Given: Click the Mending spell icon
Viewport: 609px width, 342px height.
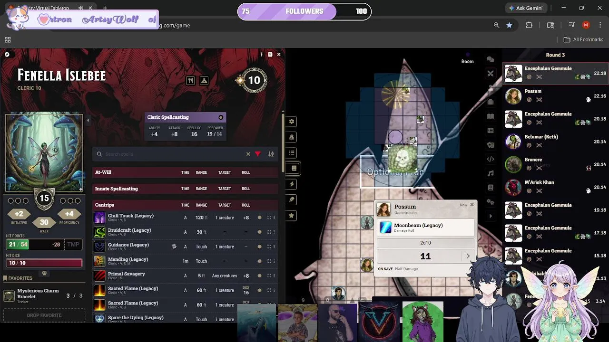Looking at the screenshot, I should click(x=99, y=261).
